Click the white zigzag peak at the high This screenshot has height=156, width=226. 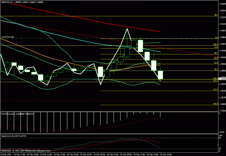(x=127, y=29)
